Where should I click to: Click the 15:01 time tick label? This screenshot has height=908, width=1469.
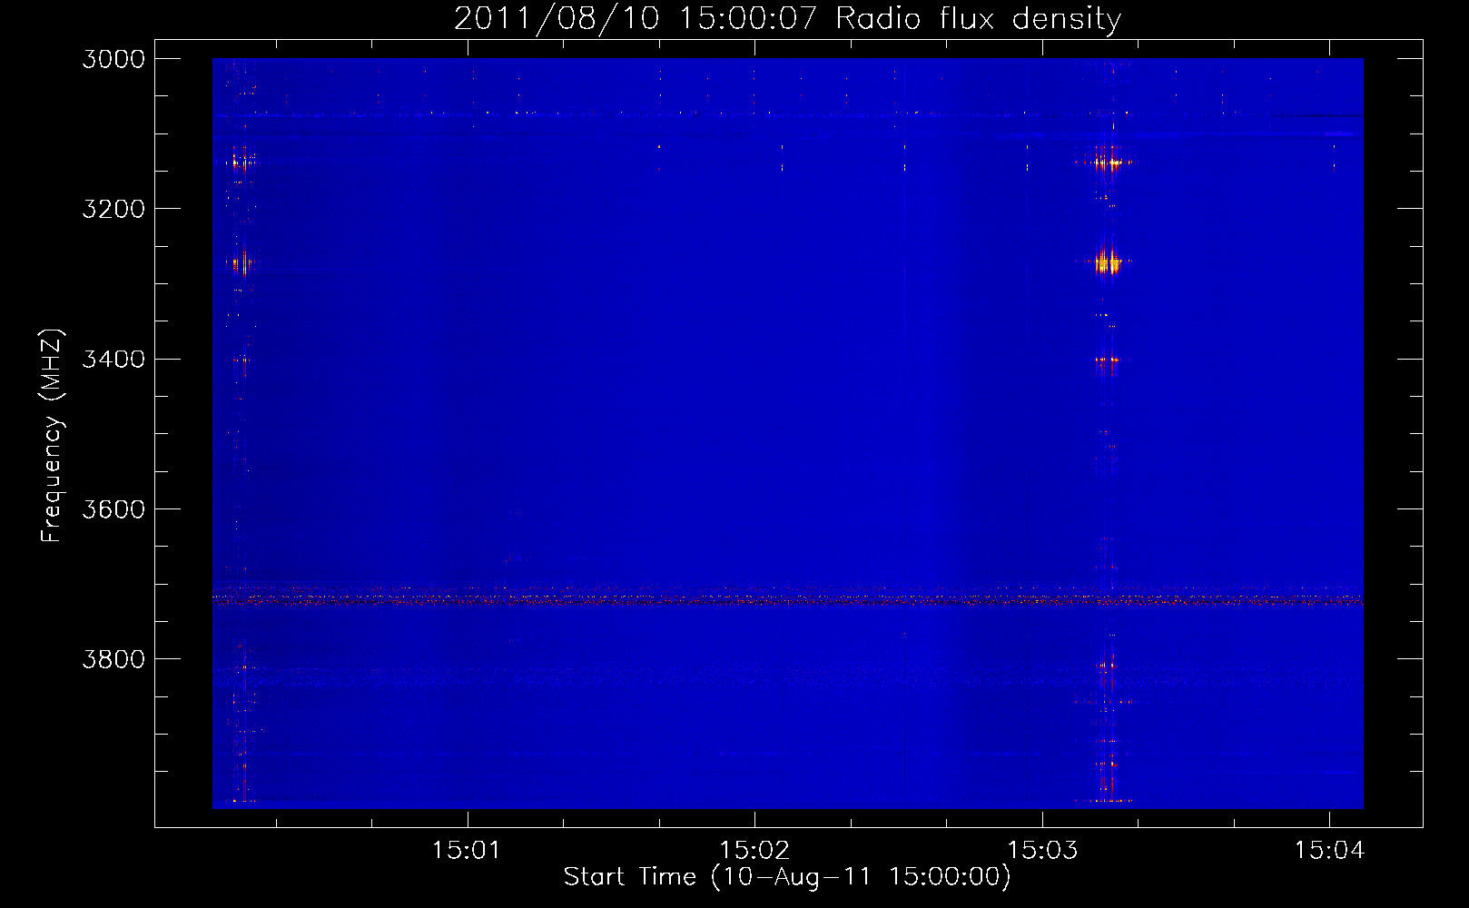467,851
